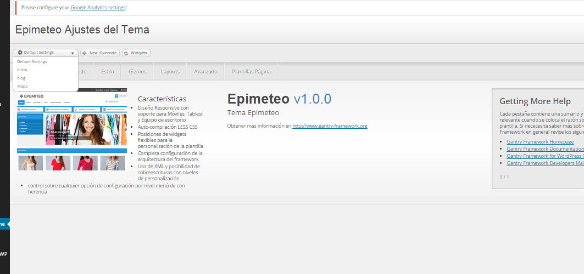Click the gear icon in Default Settings
The width and height of the screenshot is (584, 274).
click(20, 53)
